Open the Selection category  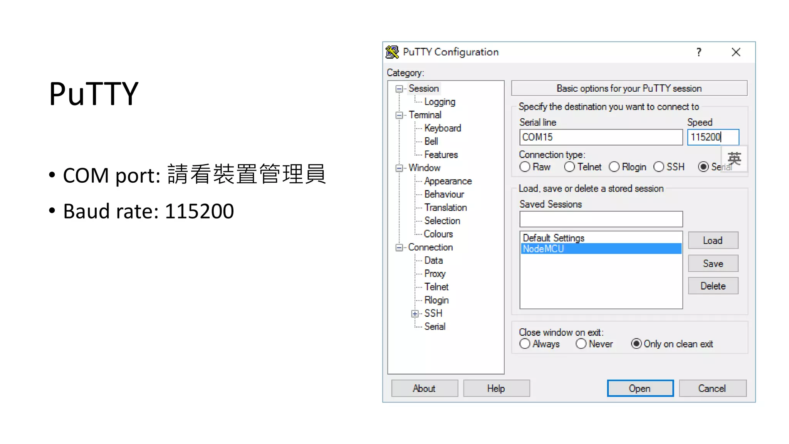click(x=442, y=221)
